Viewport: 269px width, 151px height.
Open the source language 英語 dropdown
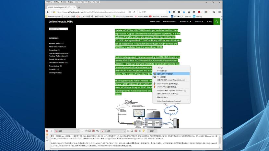coord(67,131)
